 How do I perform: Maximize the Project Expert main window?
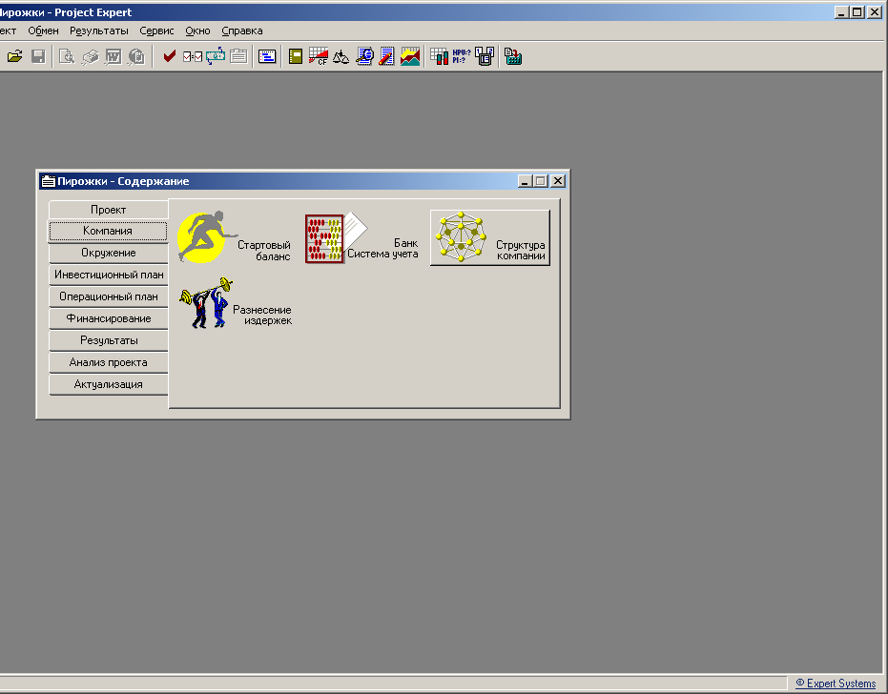coord(857,11)
